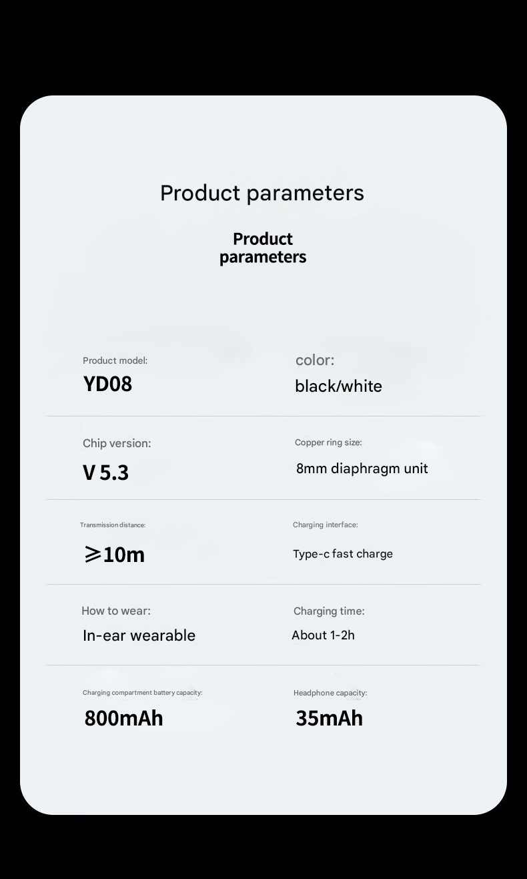527x879 pixels.
Task: Click the 8mm diaphragm unit text
Action: point(362,469)
